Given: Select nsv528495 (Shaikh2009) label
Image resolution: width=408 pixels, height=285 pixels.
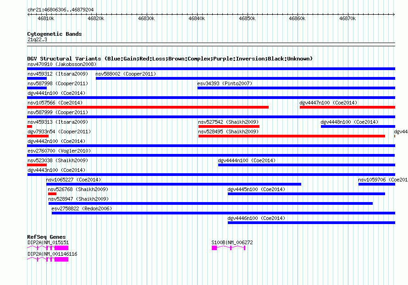Looking at the screenshot, I should pyautogui.click(x=228, y=132).
